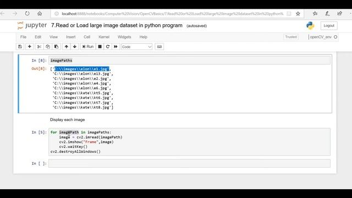Click the cv2.imshow code line
Viewport: 352px width, 198px height.
tap(86, 142)
